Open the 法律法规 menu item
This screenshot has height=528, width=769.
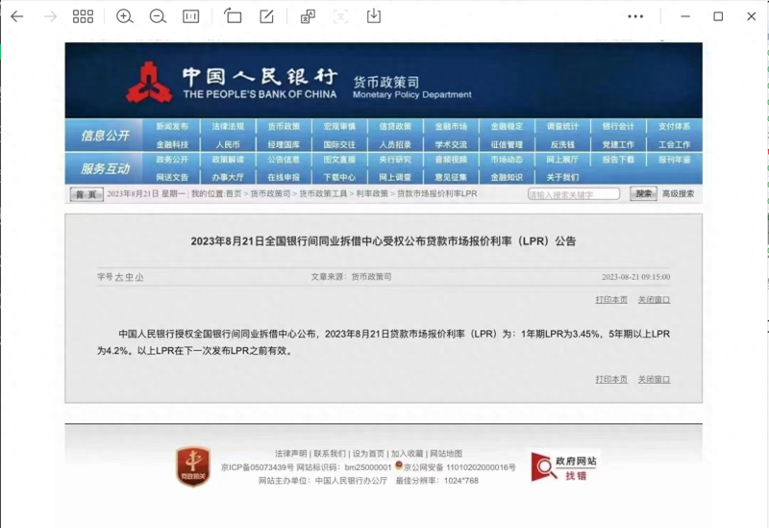pyautogui.click(x=228, y=127)
